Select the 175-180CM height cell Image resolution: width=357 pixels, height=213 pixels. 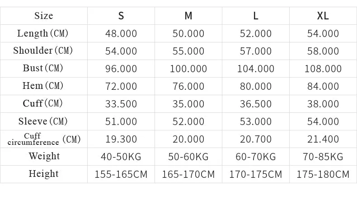pyautogui.click(x=323, y=174)
